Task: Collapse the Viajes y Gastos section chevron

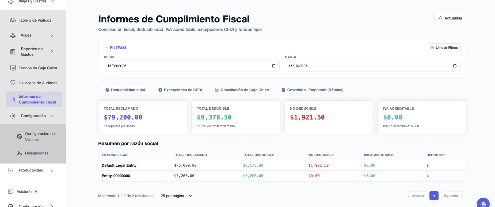Action: (52, 1)
